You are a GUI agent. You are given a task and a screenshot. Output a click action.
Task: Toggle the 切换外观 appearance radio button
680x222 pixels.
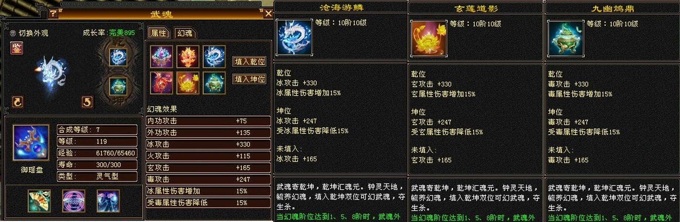click(13, 33)
